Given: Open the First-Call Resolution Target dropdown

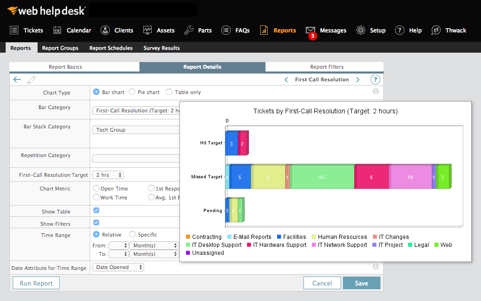Looking at the screenshot, I should (x=108, y=174).
